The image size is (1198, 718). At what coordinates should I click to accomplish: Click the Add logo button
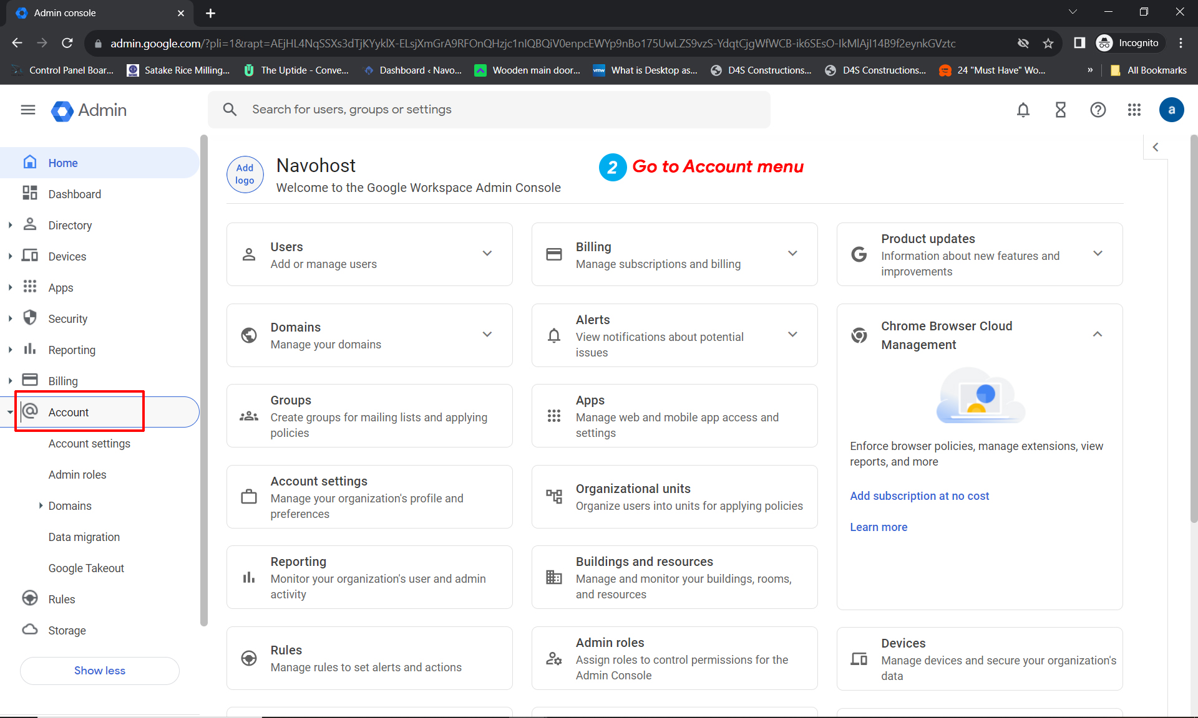(x=244, y=175)
